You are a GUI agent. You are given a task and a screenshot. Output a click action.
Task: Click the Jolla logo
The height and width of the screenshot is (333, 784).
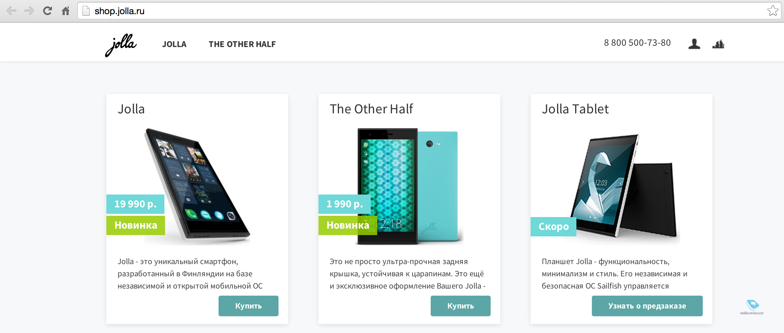coord(121,45)
